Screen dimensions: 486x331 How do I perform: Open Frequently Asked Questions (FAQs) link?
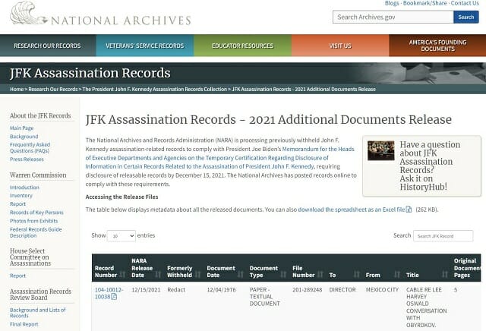[x=30, y=147]
